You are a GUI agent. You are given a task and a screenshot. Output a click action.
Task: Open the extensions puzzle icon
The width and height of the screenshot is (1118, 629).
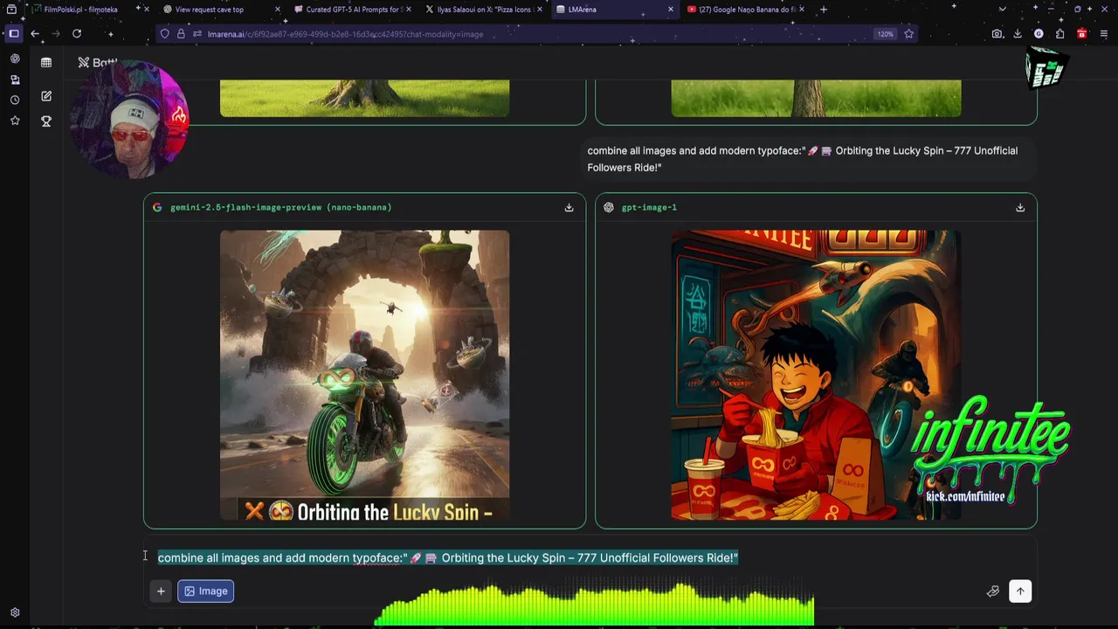pos(1059,34)
